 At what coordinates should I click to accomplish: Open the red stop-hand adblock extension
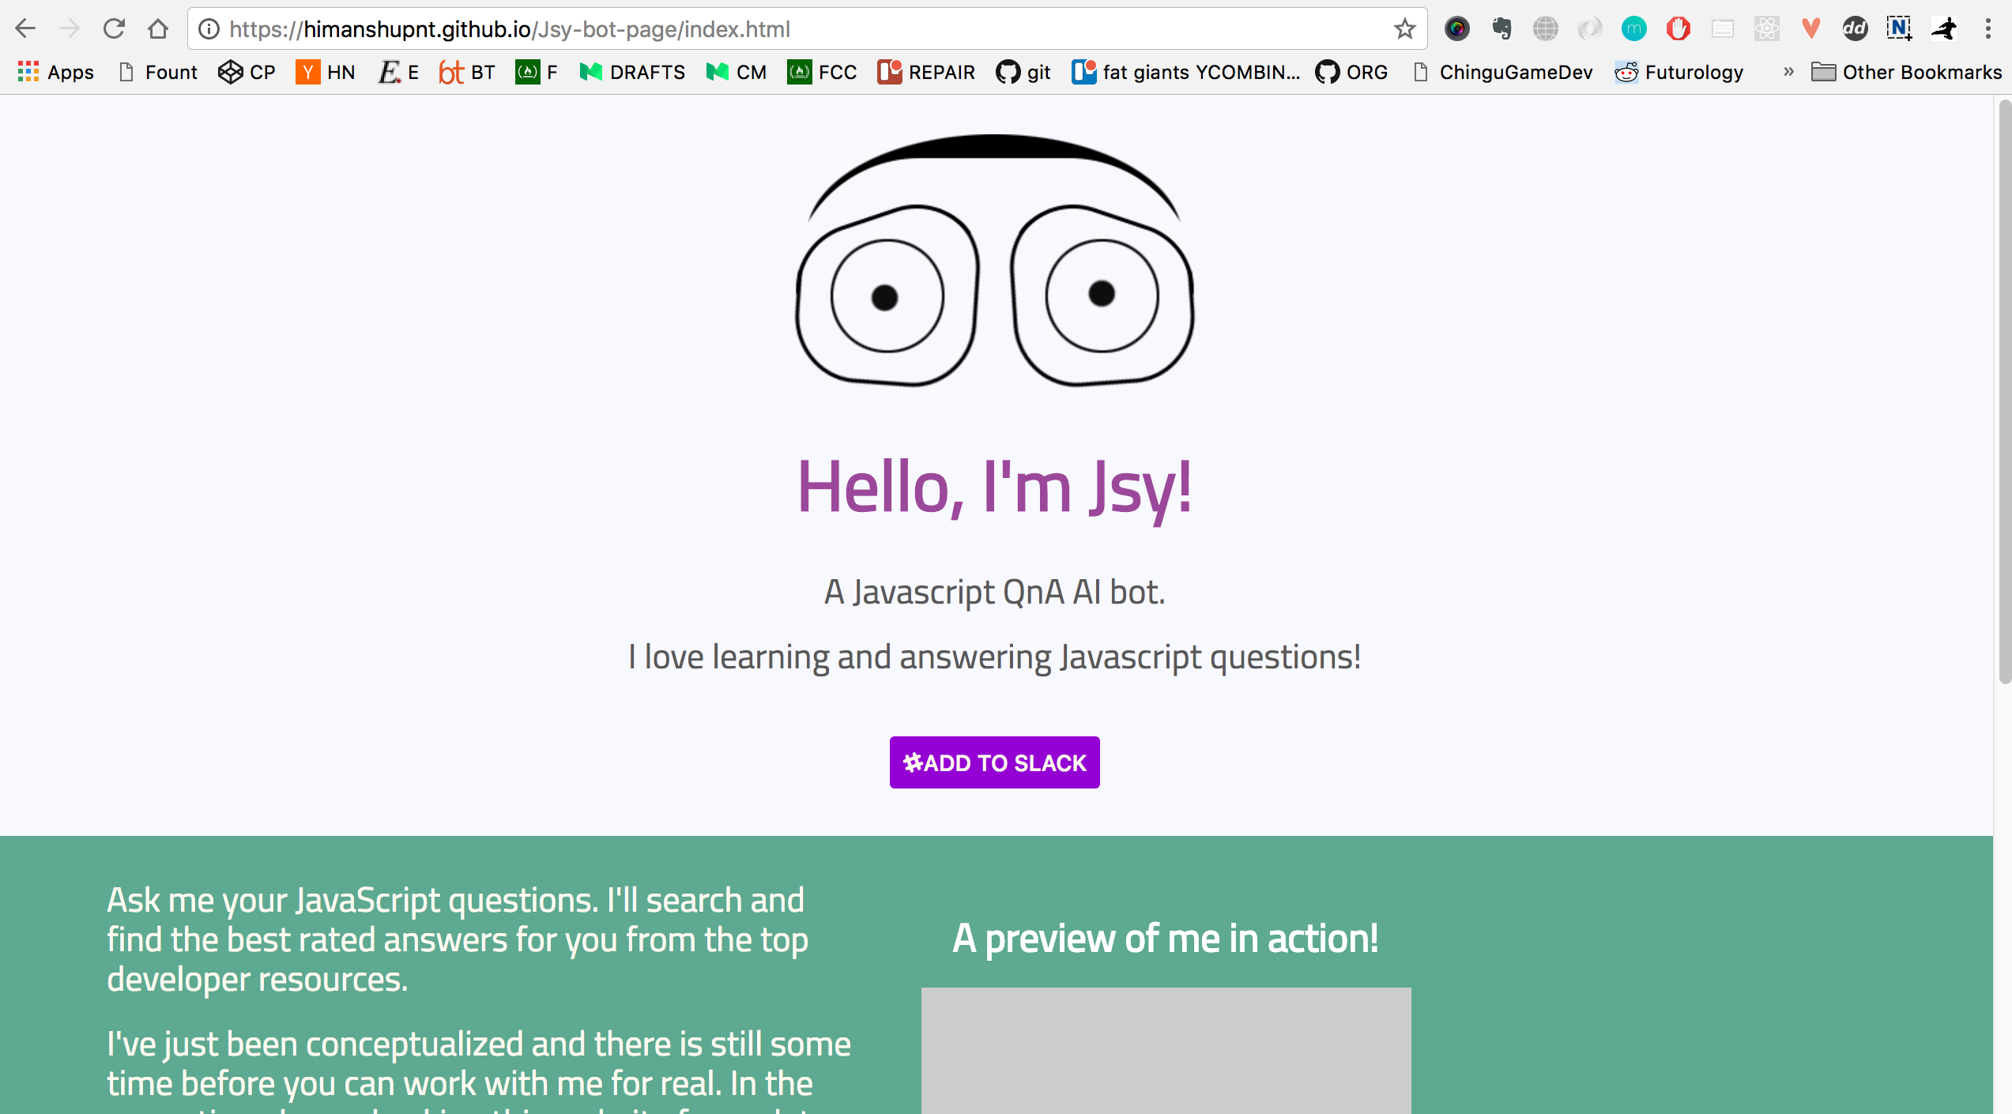coord(1678,29)
